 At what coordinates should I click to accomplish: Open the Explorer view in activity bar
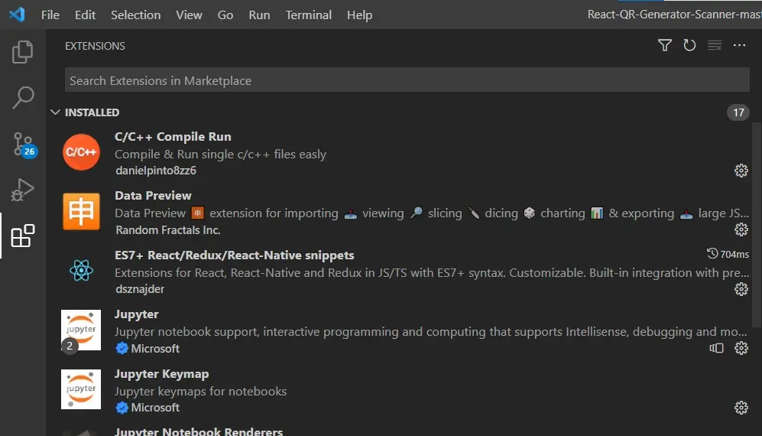22,52
